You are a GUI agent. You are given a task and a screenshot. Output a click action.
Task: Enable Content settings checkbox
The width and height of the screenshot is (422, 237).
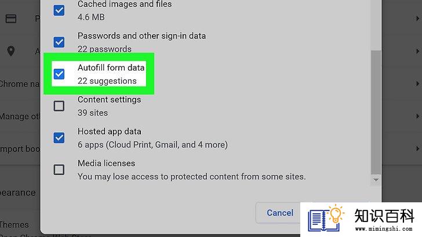pos(59,106)
